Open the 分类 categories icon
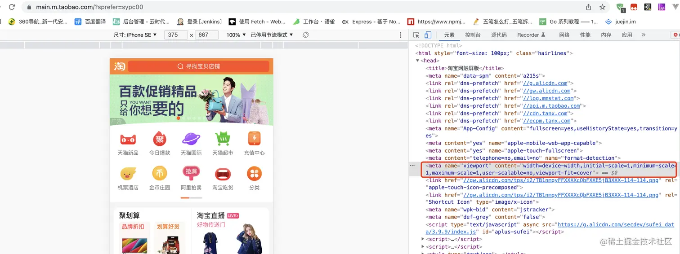Screen dimensions: 680x254 (254, 173)
